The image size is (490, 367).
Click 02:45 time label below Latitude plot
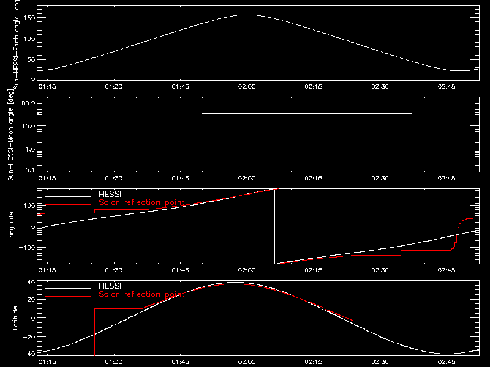click(x=447, y=362)
